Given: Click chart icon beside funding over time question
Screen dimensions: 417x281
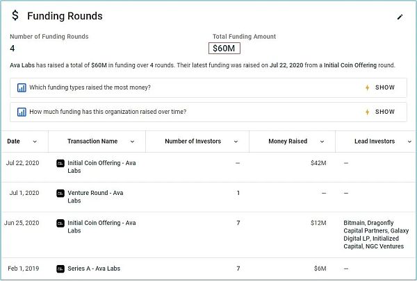Looking at the screenshot, I should 22,112.
